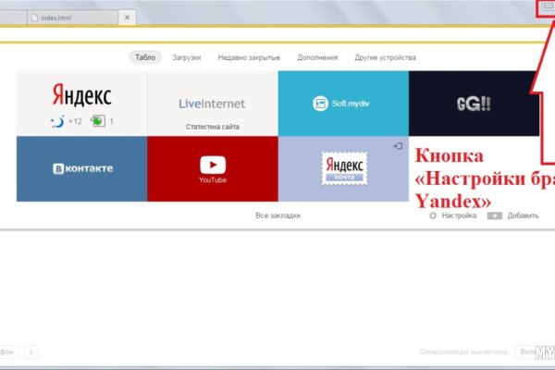Screen dimensions: 555x370
Task: Open the GG!! dark tile
Action: coord(474,103)
